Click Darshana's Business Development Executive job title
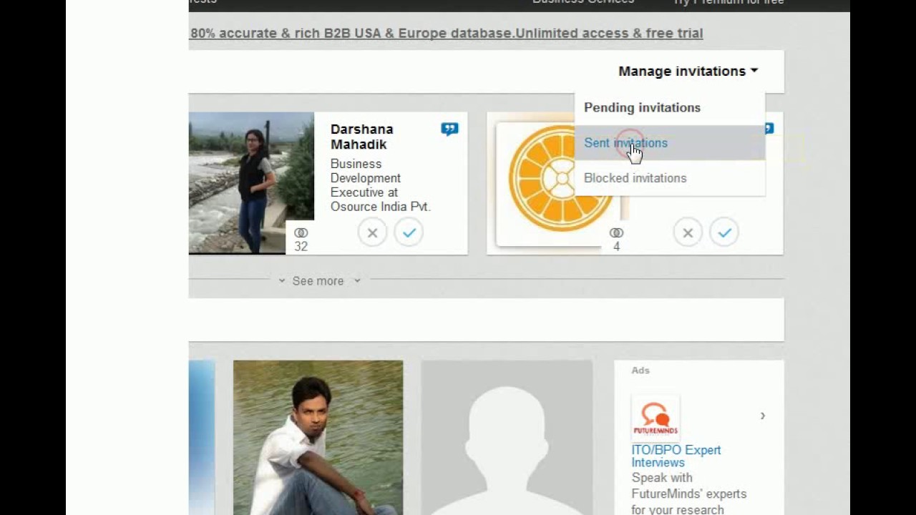The image size is (916, 515). coord(380,185)
